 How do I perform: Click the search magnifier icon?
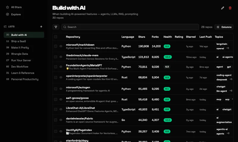[65, 27]
